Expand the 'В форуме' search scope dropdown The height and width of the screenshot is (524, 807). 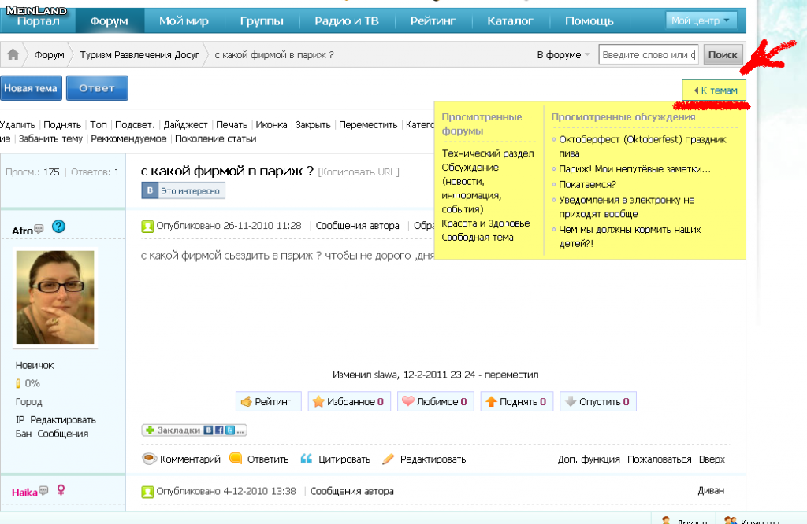(x=563, y=55)
